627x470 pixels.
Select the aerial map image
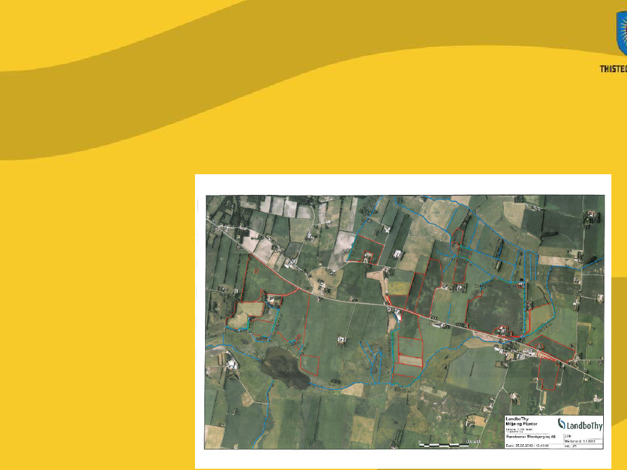[404, 321]
